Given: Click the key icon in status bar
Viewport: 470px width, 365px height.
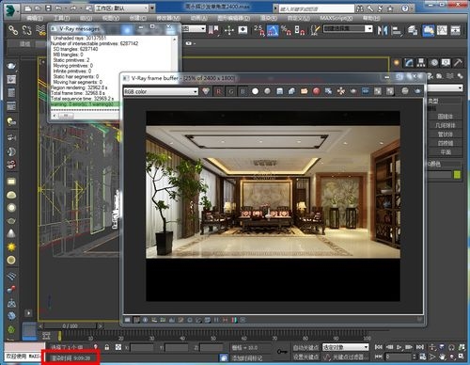Looking at the screenshot, I should [282, 352].
